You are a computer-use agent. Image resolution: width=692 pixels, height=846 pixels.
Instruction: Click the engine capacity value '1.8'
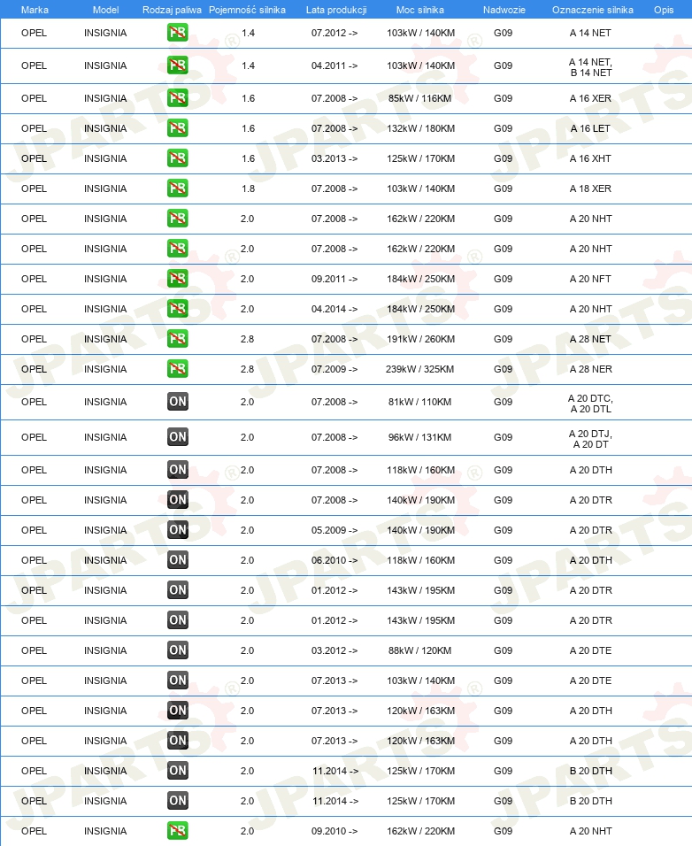(248, 188)
